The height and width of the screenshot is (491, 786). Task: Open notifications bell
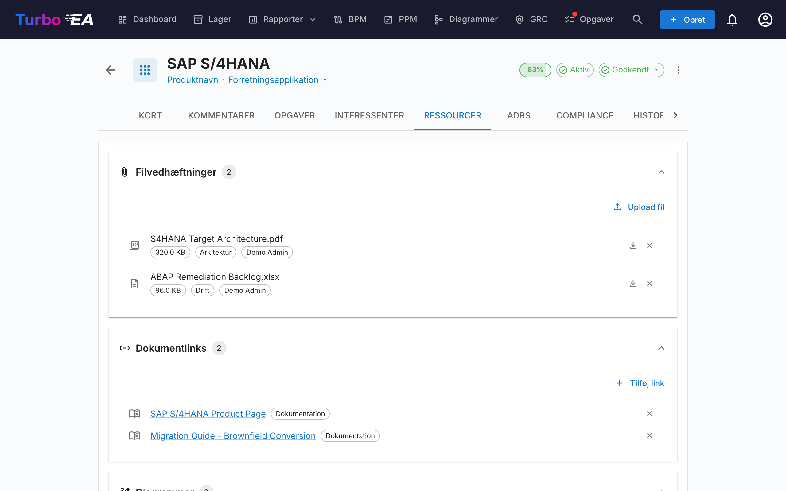tap(732, 19)
